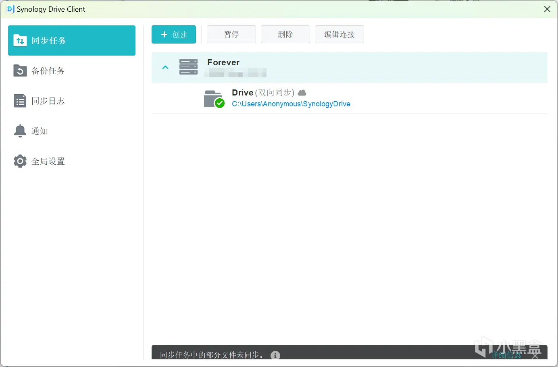Viewport: 558px width, 367px height.
Task: Select the Drive (双向同步) task title
Action: (x=263, y=93)
